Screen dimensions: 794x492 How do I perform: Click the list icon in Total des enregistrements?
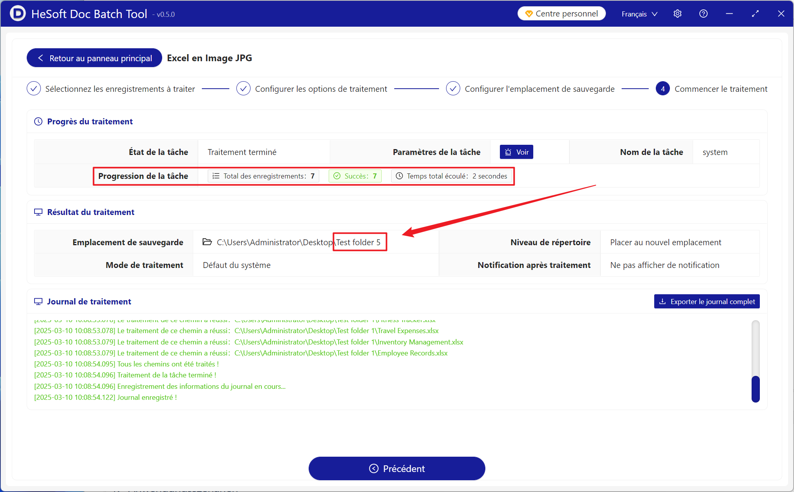tap(216, 176)
